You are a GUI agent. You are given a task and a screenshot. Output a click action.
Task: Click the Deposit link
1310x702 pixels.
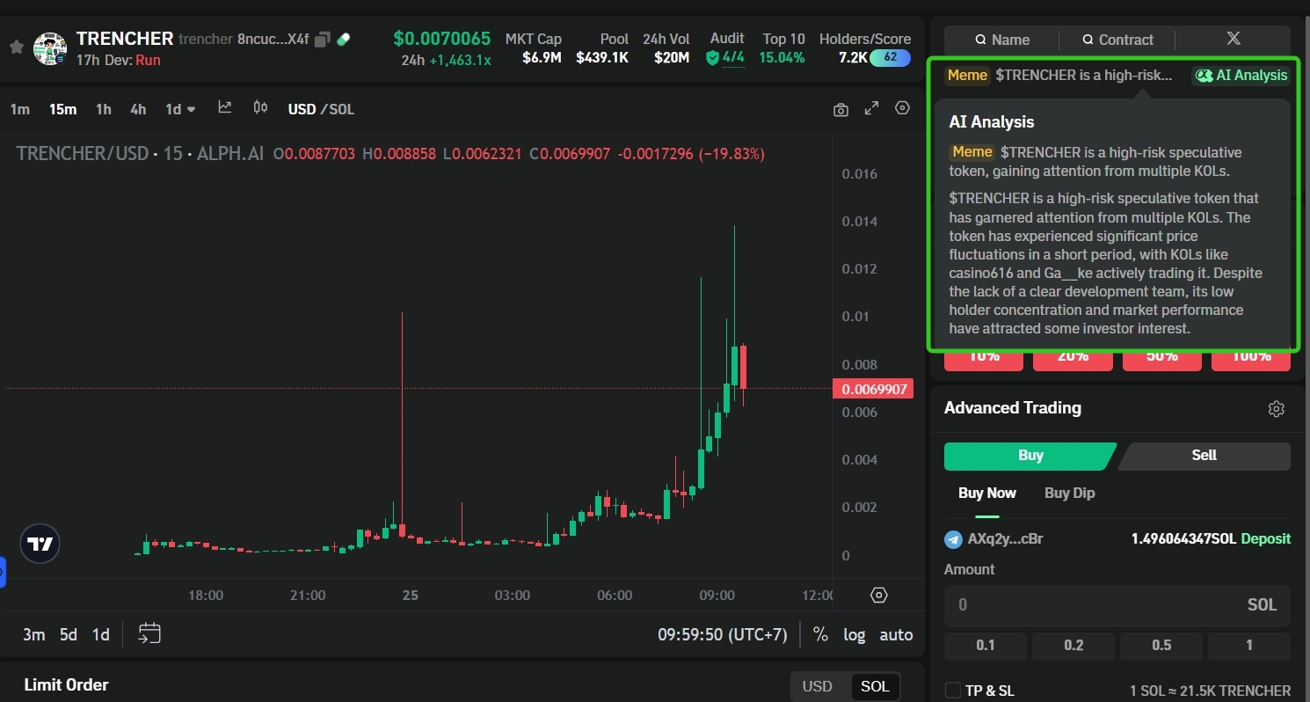coord(1265,538)
